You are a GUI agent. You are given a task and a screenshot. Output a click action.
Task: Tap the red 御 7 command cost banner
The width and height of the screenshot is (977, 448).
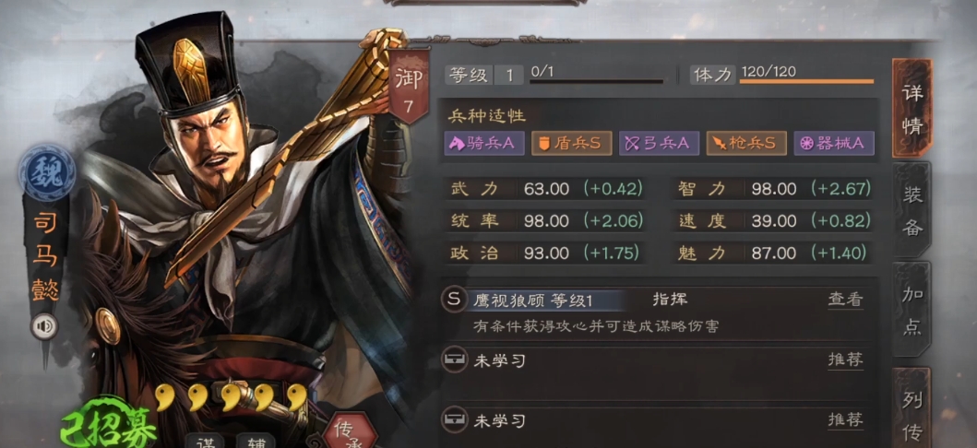408,86
